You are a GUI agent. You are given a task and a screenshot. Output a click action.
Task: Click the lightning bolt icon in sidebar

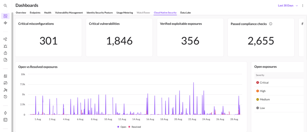coord(5,113)
